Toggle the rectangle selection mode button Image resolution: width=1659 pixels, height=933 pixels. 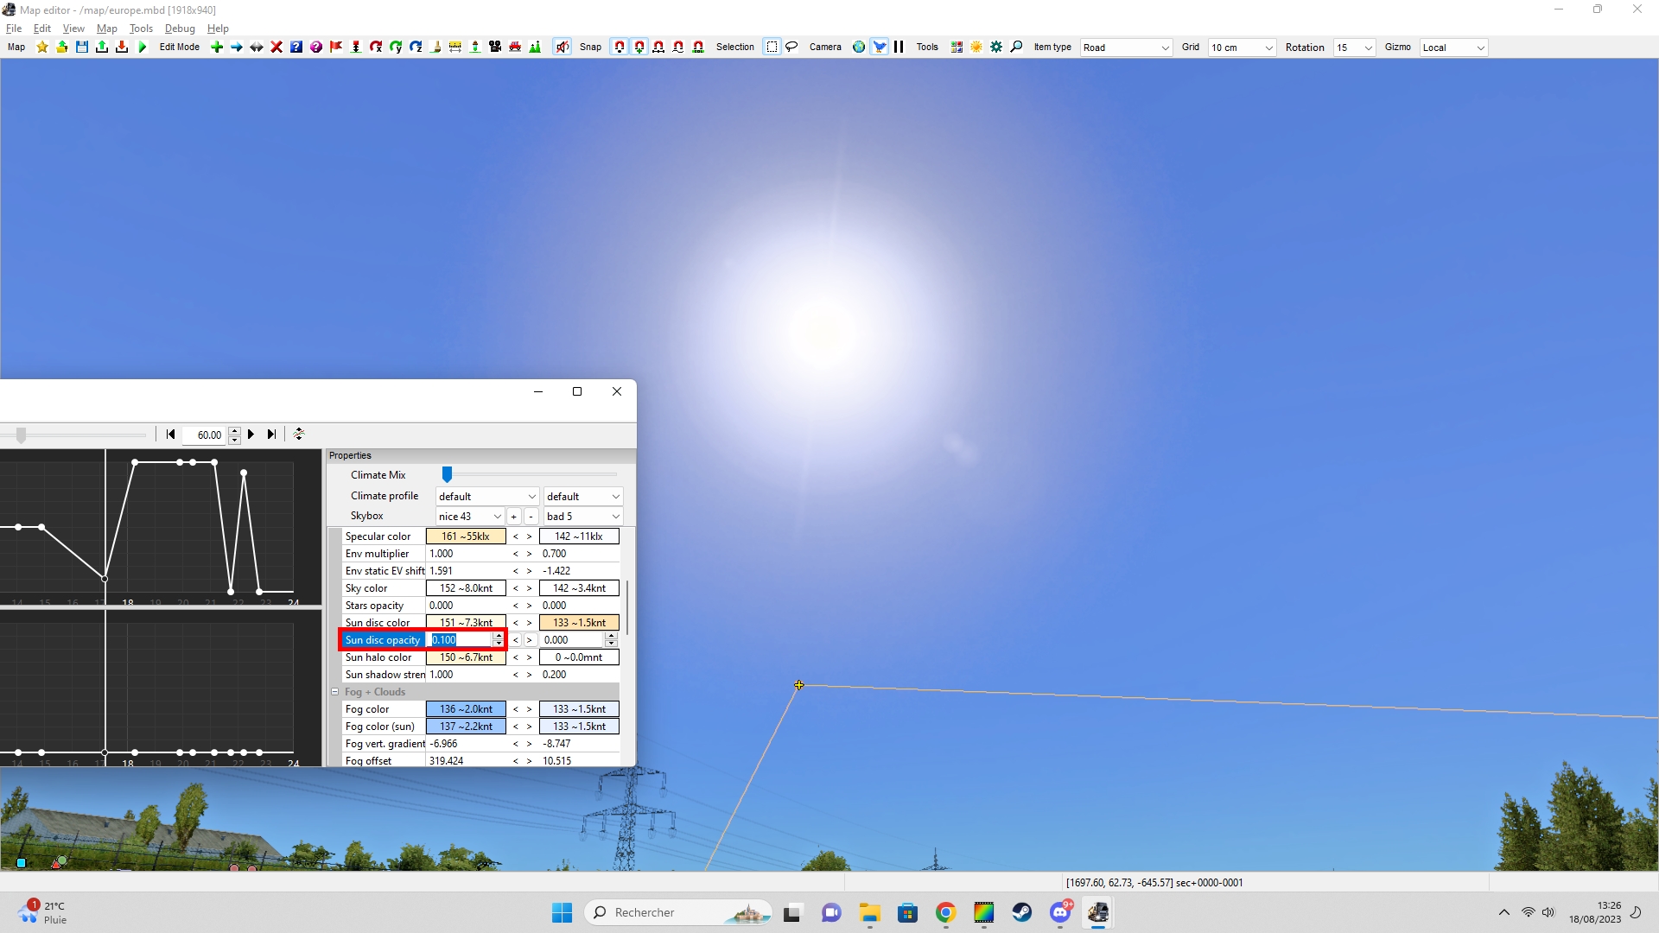[x=772, y=48]
